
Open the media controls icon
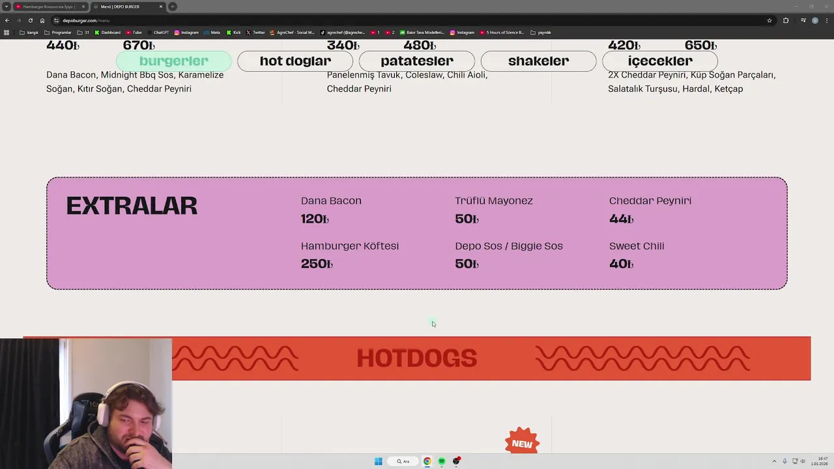803,20
